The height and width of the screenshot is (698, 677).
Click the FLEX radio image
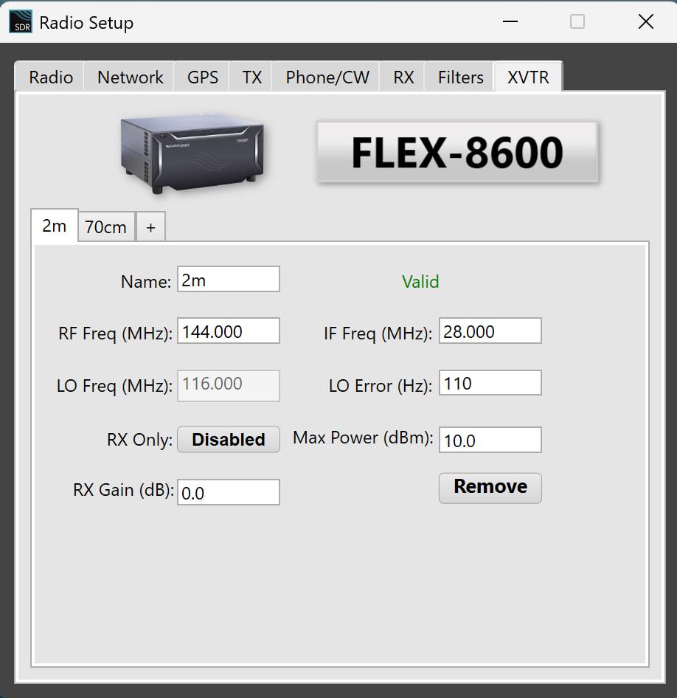point(192,153)
